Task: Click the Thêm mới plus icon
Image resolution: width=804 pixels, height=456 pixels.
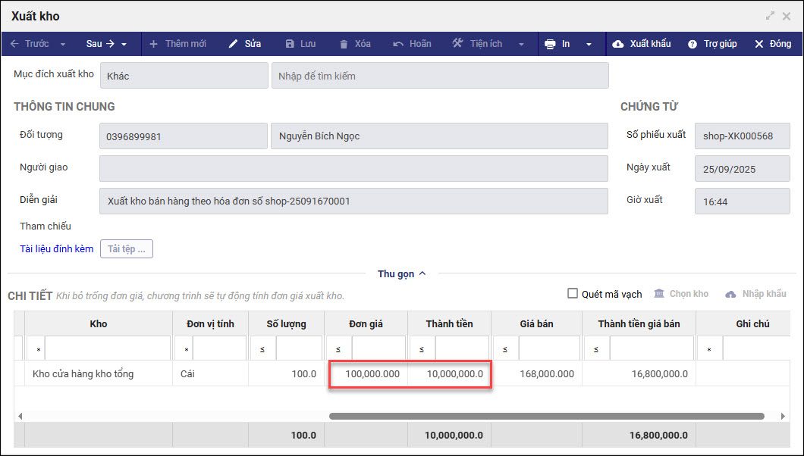Action: pos(153,44)
